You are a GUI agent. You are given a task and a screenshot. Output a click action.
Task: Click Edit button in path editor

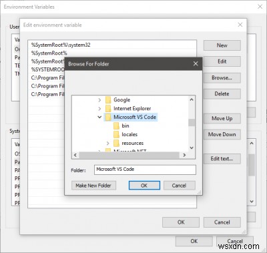click(222, 61)
